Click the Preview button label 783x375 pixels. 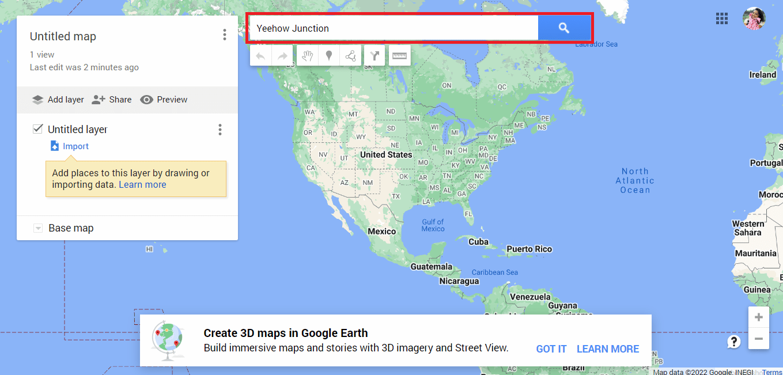172,100
